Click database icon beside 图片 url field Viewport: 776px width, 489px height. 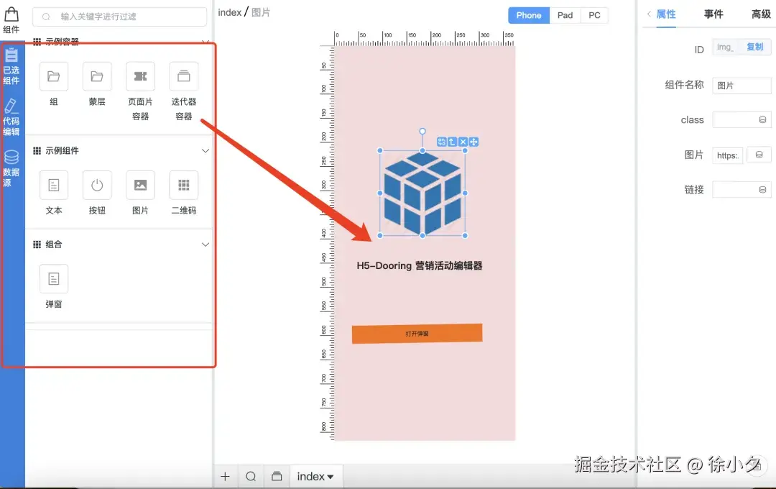[759, 155]
